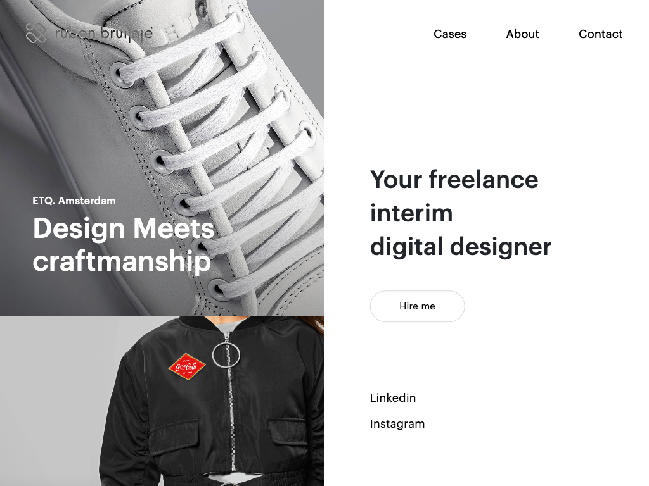
Task: Open the Instagram link
Action: point(397,423)
